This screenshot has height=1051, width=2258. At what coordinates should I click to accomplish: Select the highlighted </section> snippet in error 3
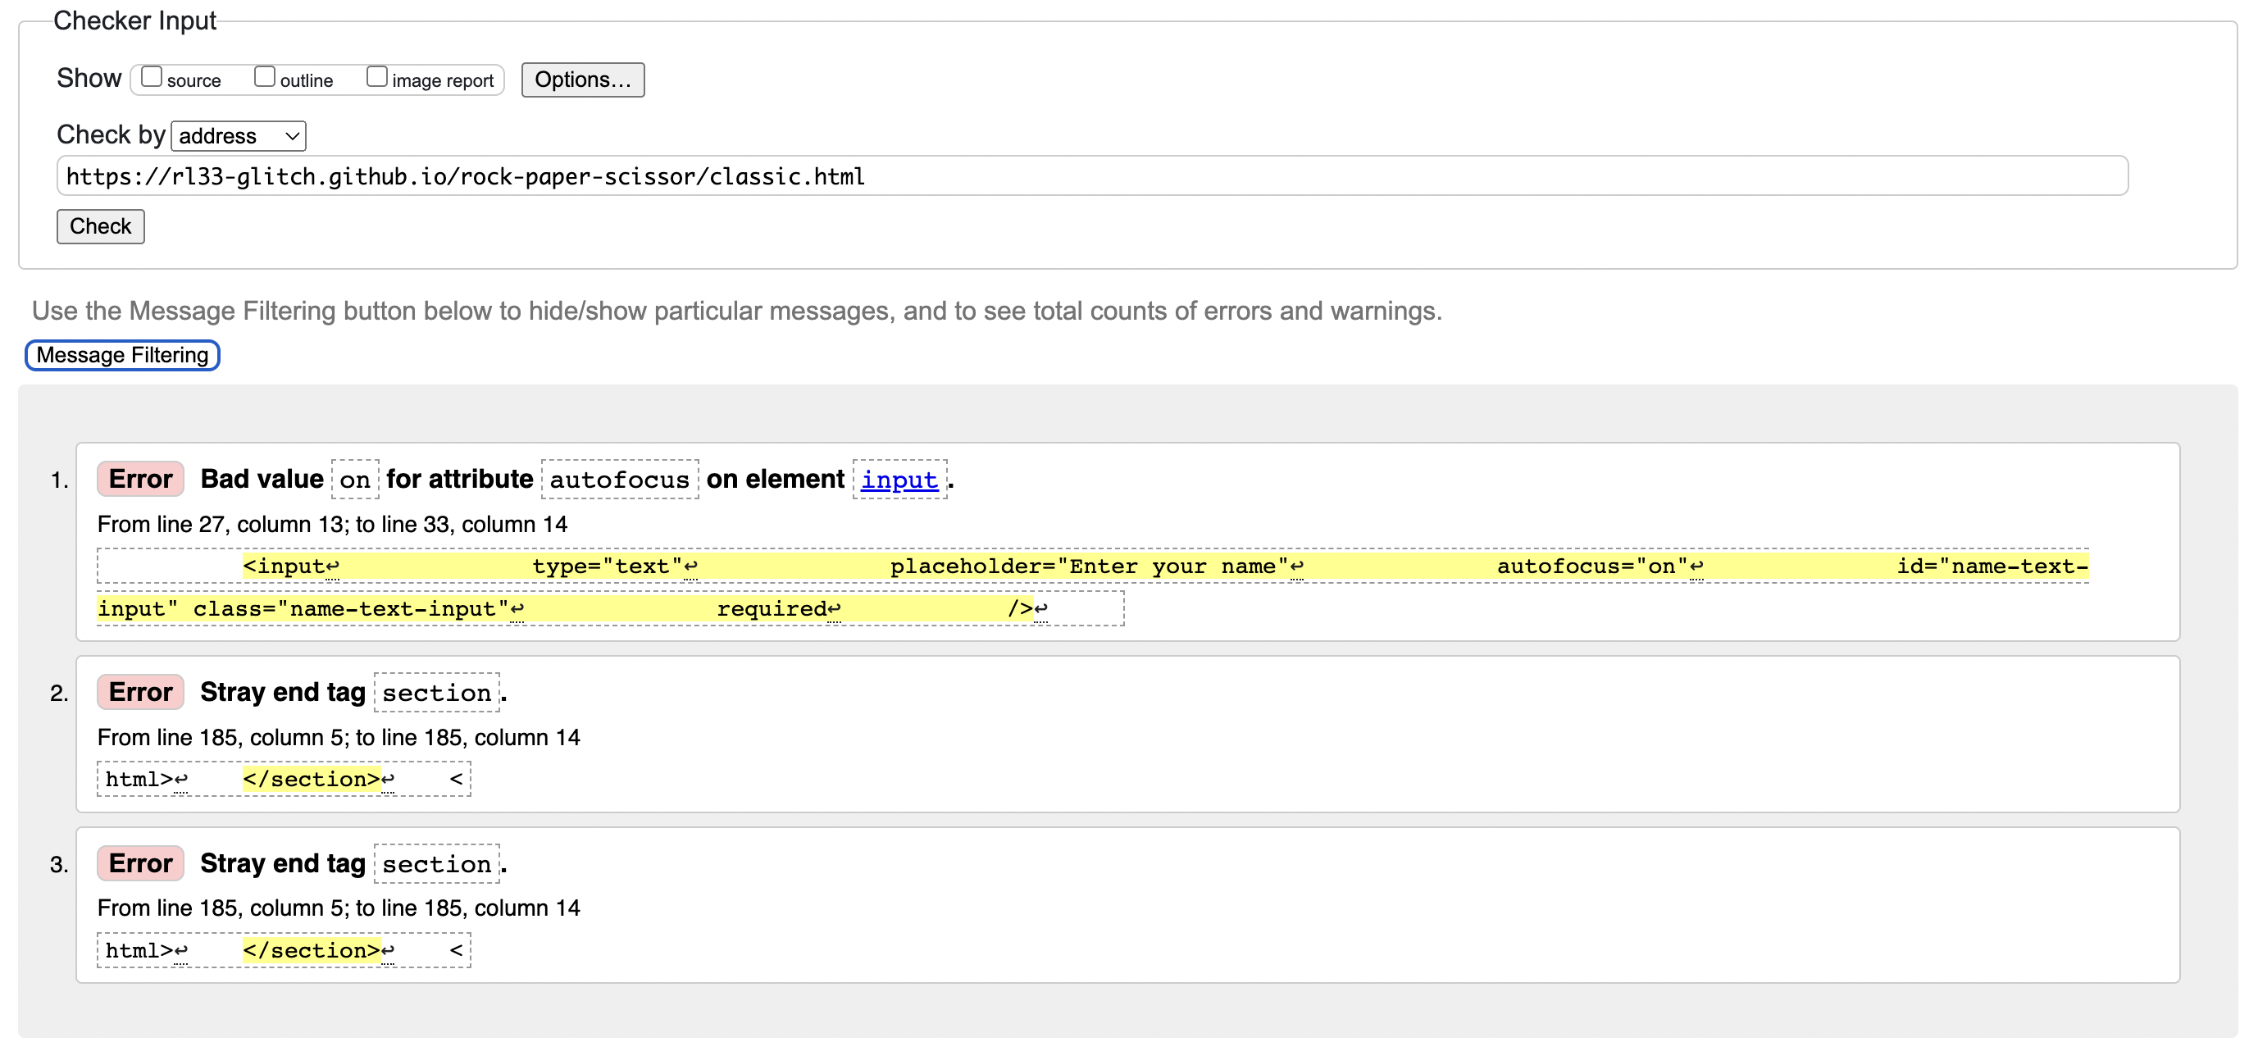312,949
